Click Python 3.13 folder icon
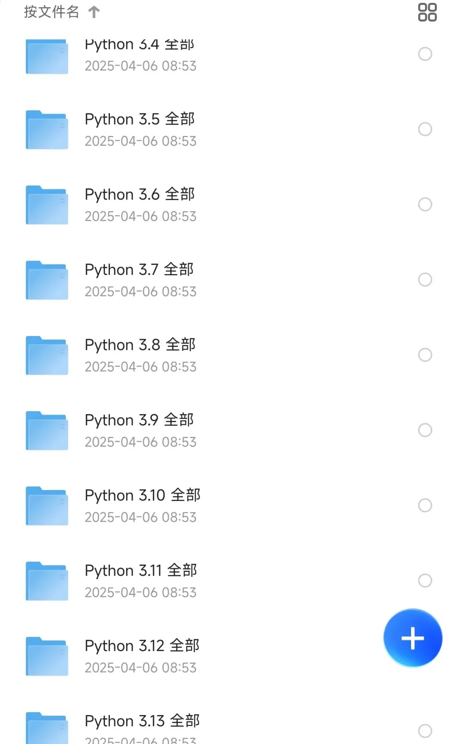 [x=47, y=728]
